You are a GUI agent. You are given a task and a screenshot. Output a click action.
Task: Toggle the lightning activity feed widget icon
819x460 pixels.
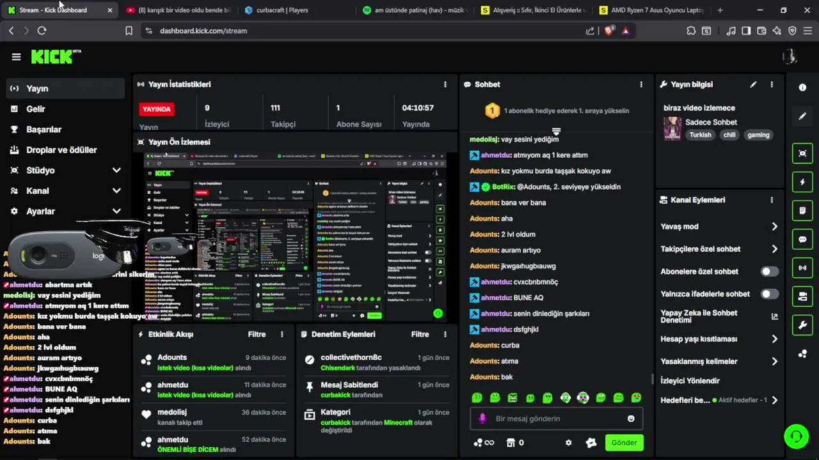click(802, 182)
